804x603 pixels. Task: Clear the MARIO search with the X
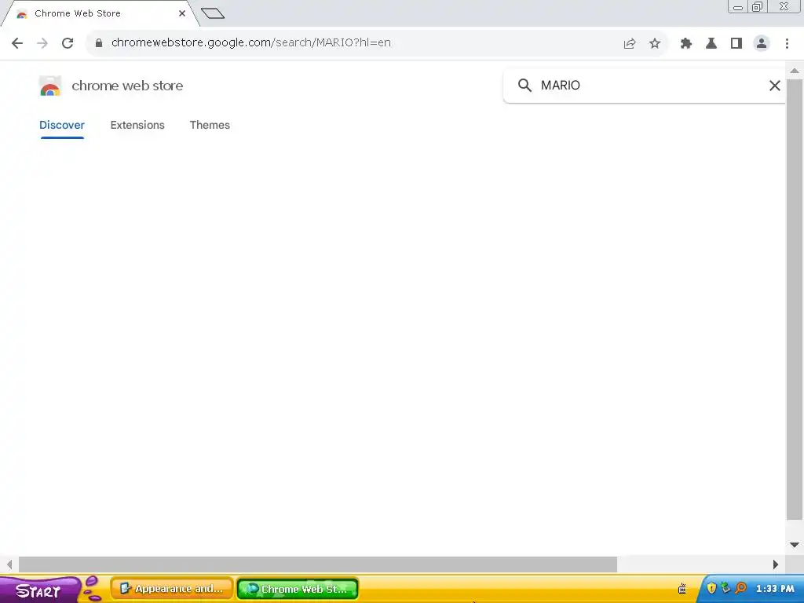click(774, 86)
